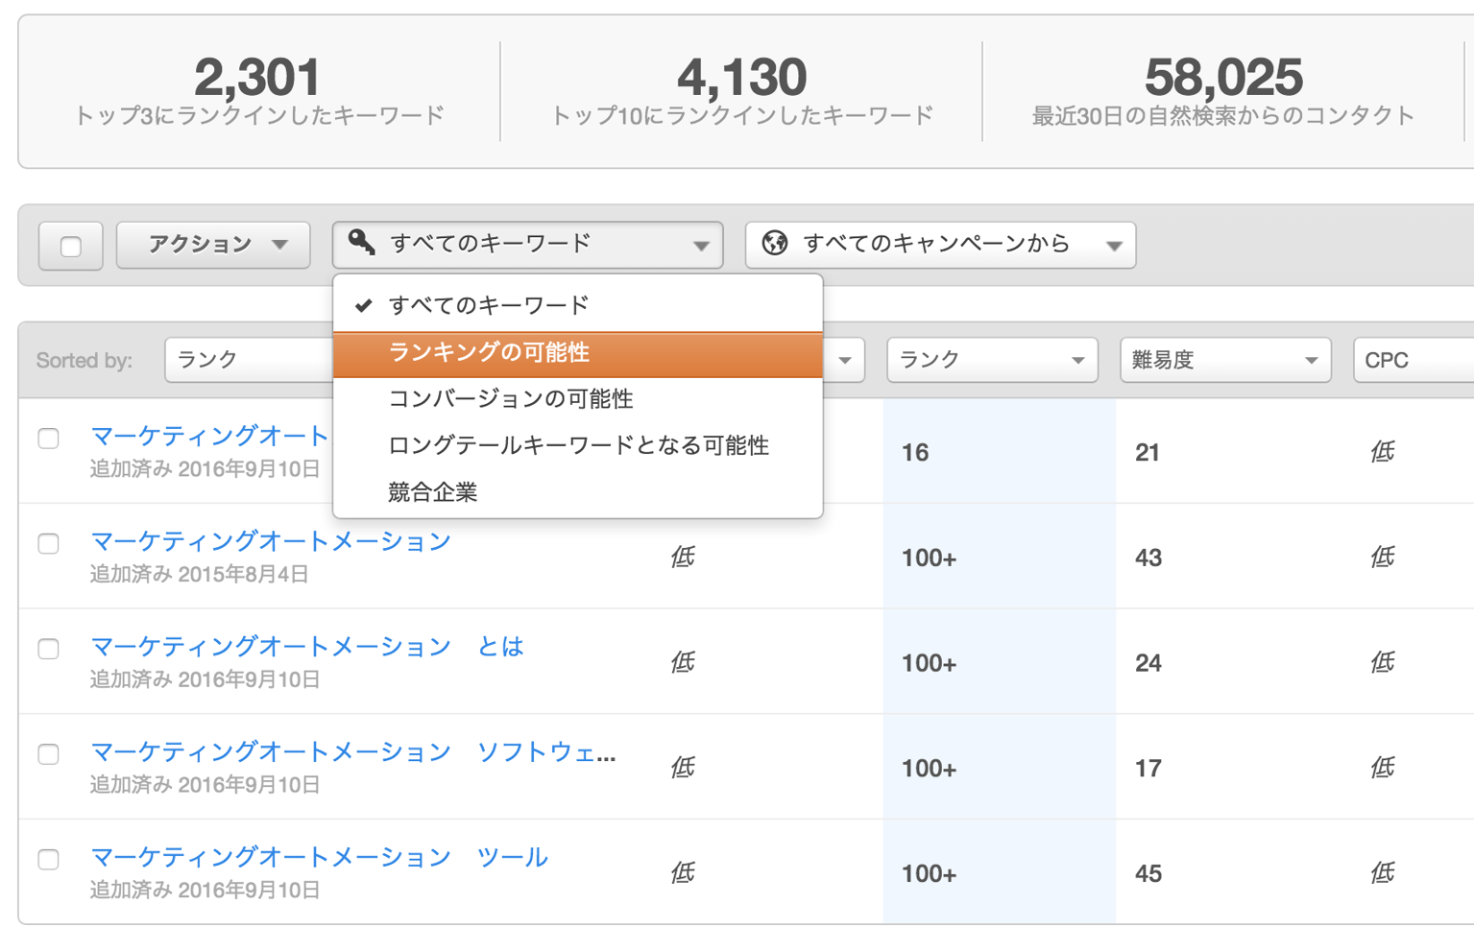The width and height of the screenshot is (1474, 951).
Task: Expand the すべてのキャンペーンから dropdown
Action: [940, 245]
